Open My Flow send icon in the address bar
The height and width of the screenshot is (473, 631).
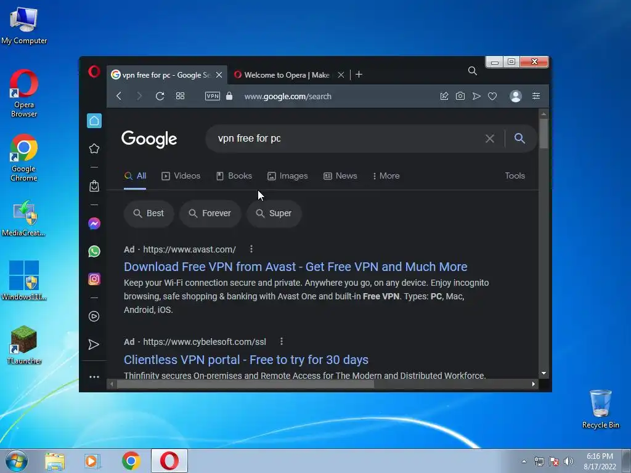(x=476, y=95)
